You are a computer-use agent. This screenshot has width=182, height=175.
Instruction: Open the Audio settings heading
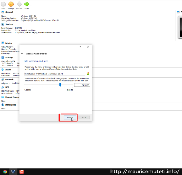coord(8,69)
